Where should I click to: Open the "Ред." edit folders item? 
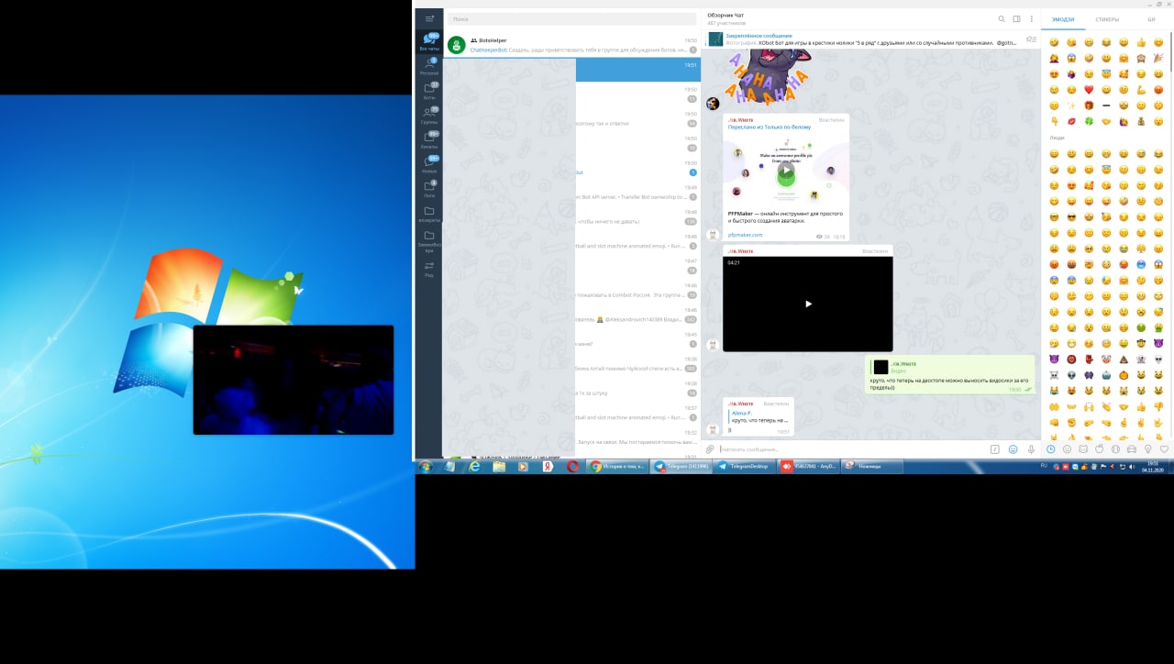(x=429, y=269)
